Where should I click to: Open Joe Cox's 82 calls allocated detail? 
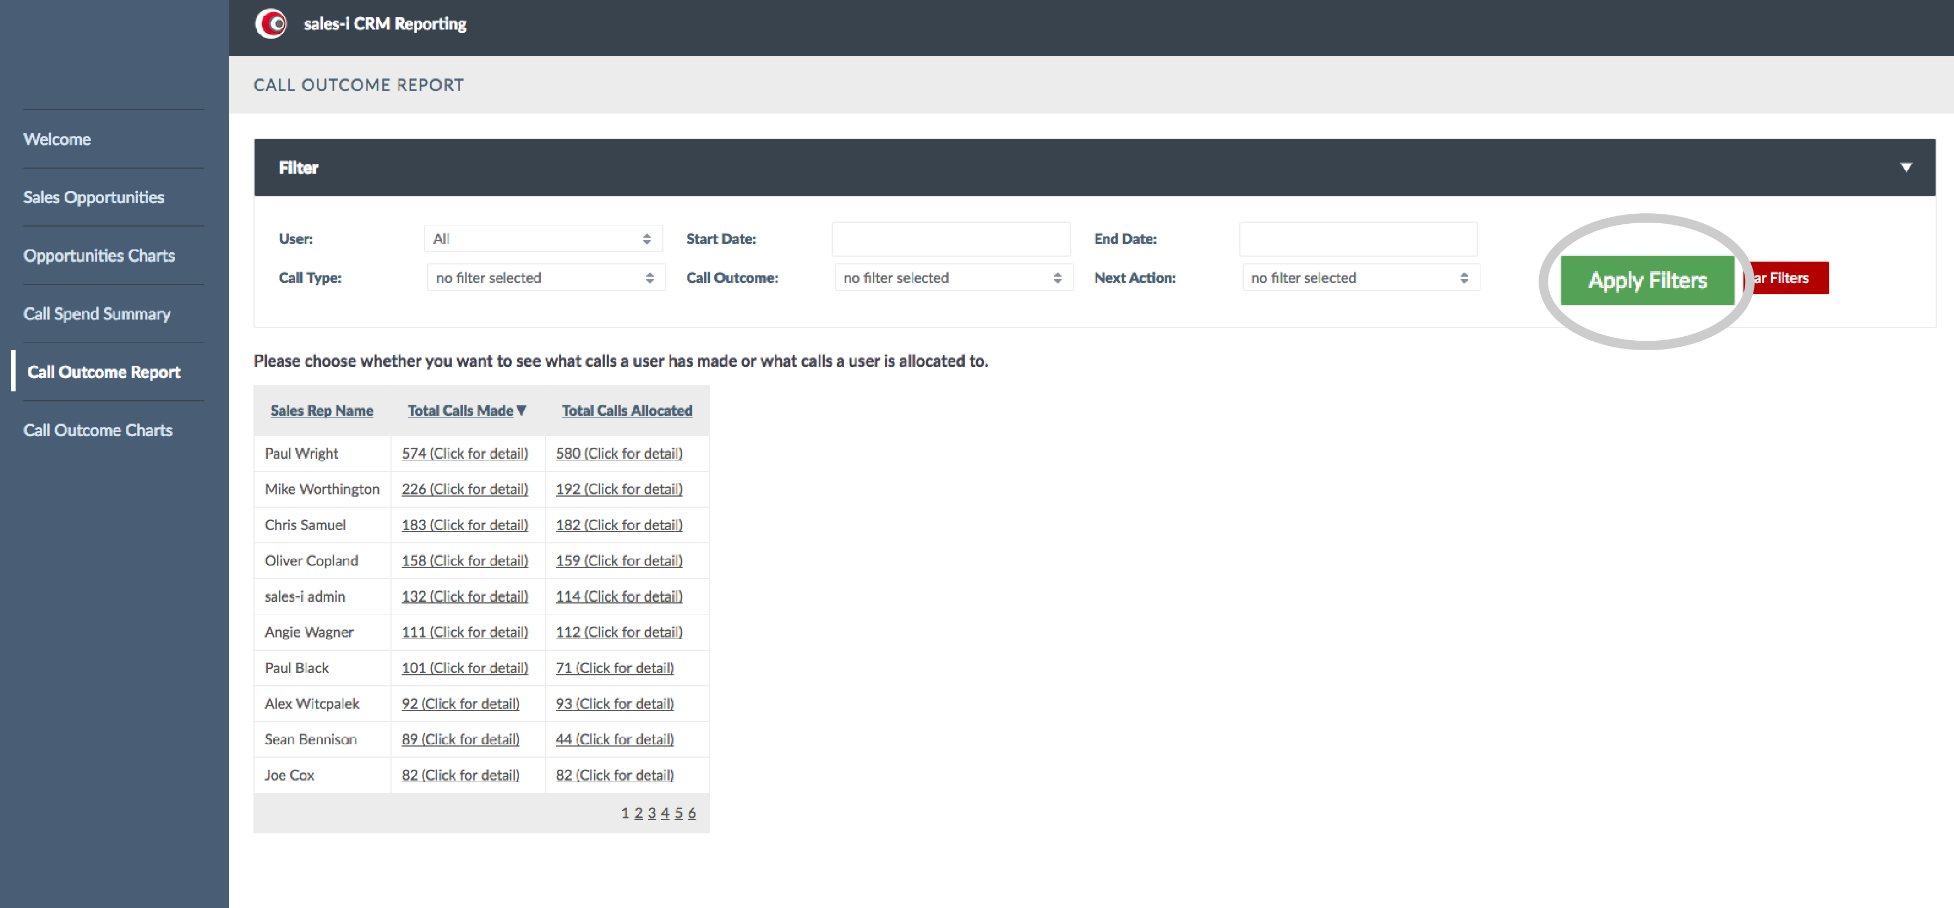[614, 776]
